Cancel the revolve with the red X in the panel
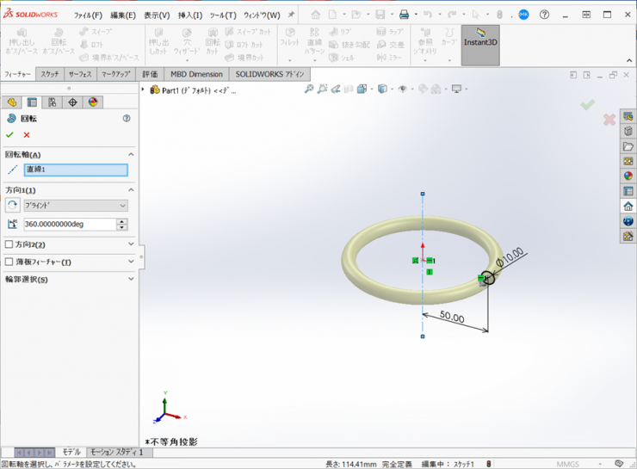637x469 pixels. pyautogui.click(x=27, y=135)
